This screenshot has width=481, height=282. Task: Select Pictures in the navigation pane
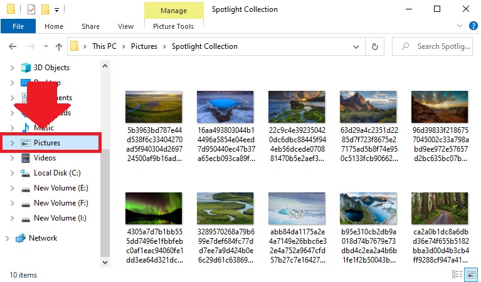47,142
